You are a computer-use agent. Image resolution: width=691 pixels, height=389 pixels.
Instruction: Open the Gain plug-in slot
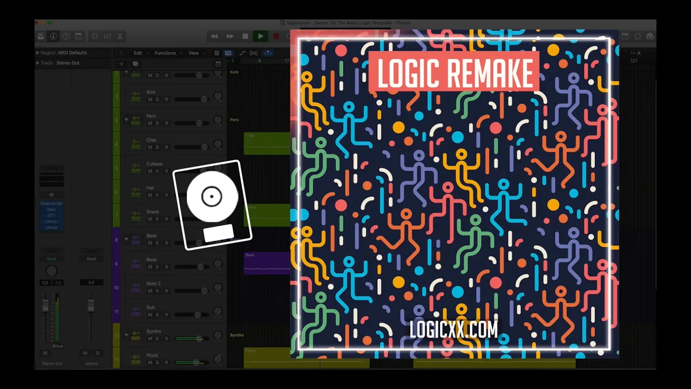click(x=51, y=210)
